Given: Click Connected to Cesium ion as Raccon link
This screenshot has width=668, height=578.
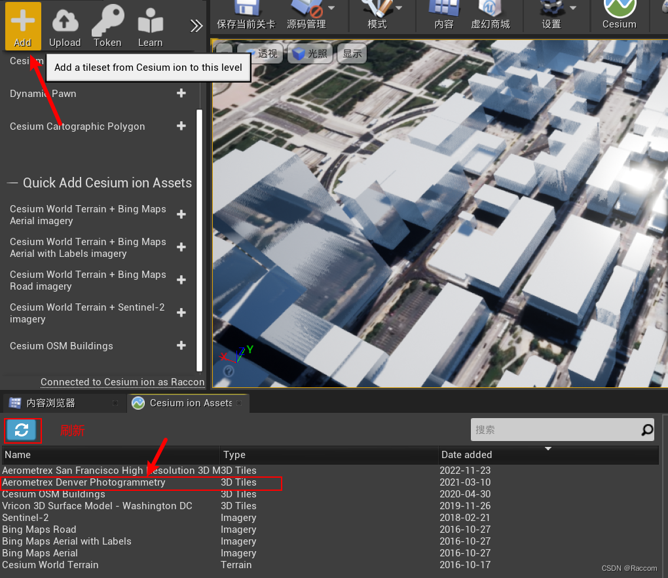Looking at the screenshot, I should tap(122, 382).
